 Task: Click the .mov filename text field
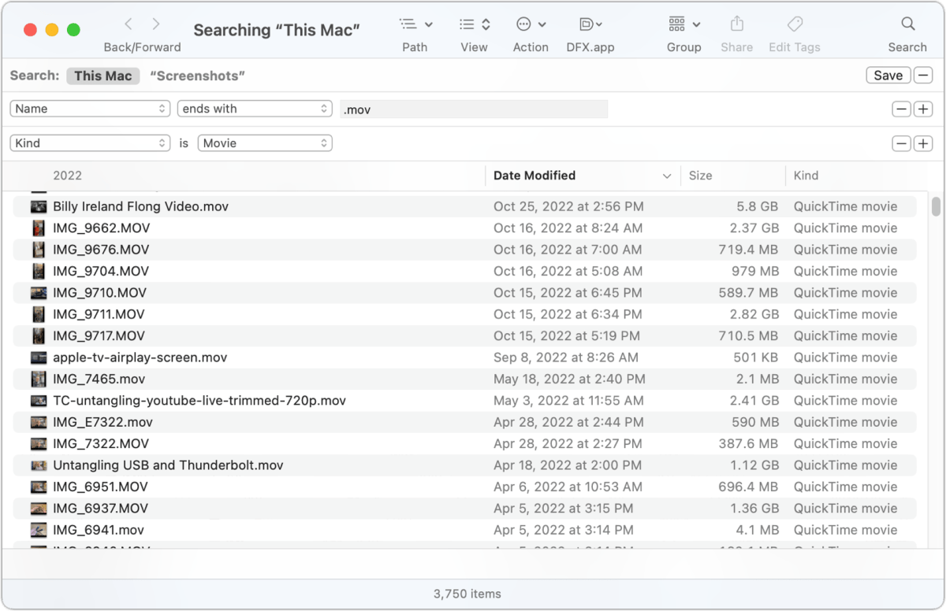point(474,109)
